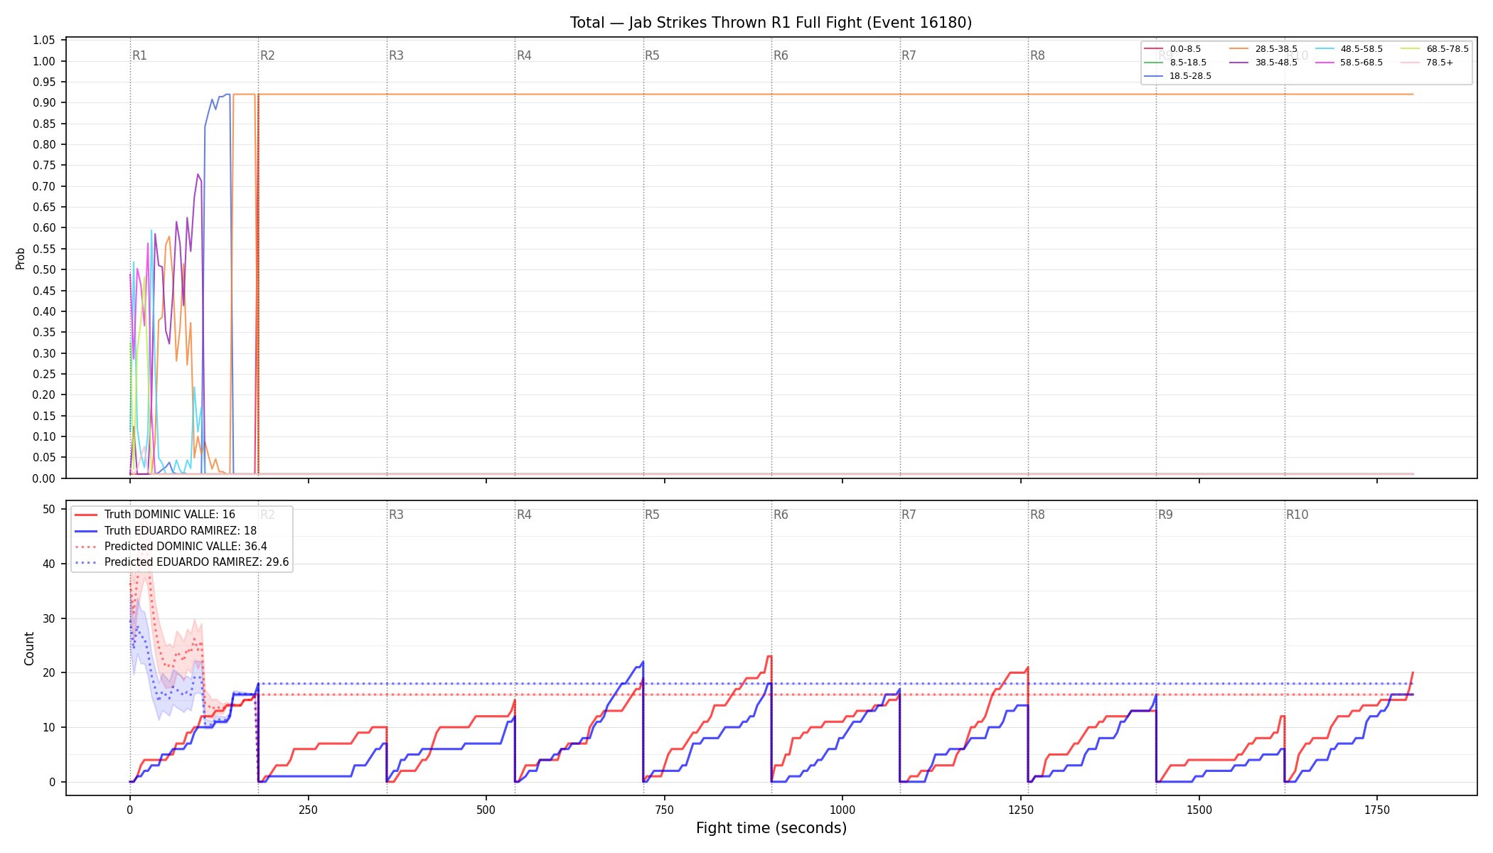The image size is (1493, 853).
Task: Click the 0.50 tick on the Prob axis
Action: [x=44, y=269]
